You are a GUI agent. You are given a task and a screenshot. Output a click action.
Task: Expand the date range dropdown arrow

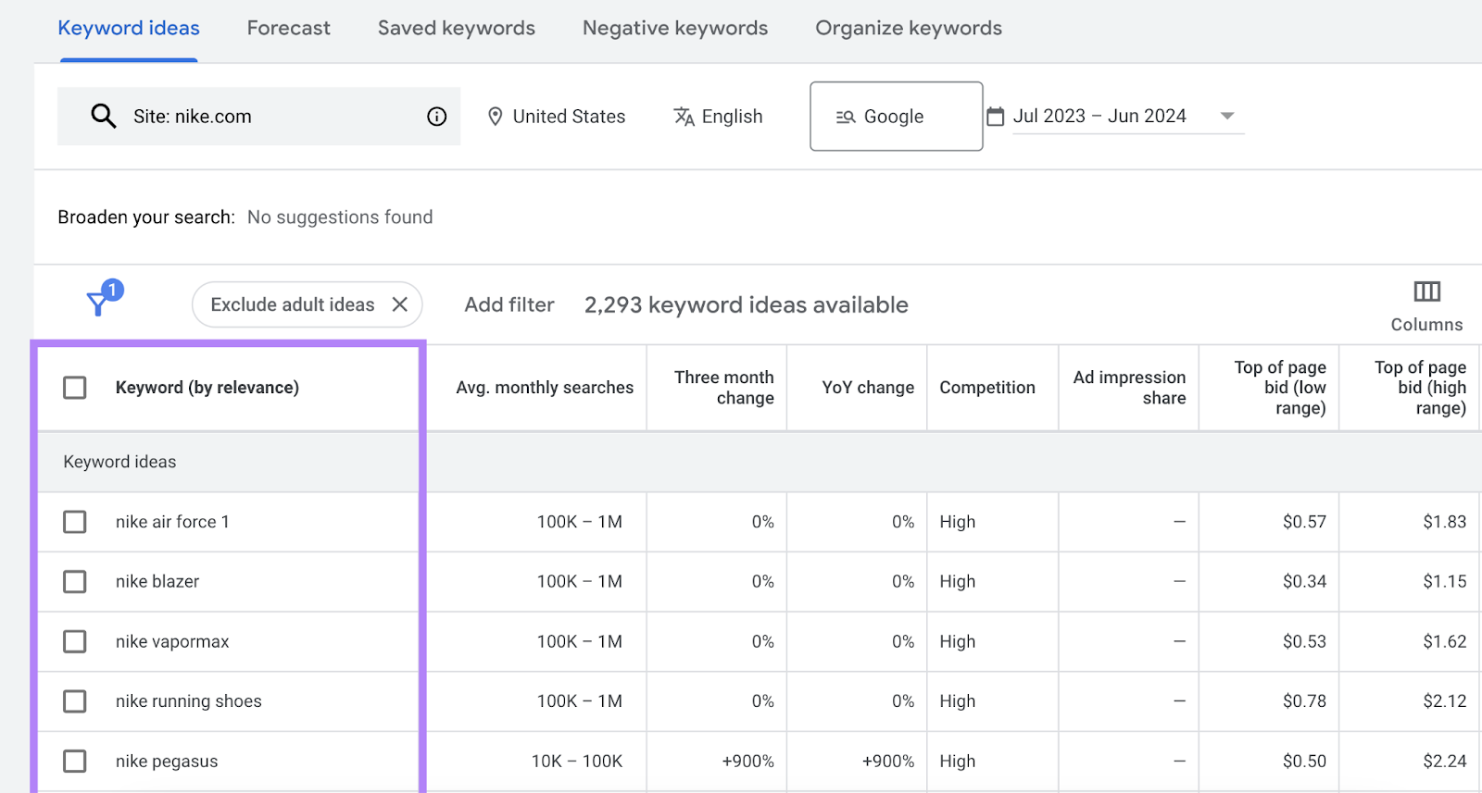click(x=1227, y=116)
